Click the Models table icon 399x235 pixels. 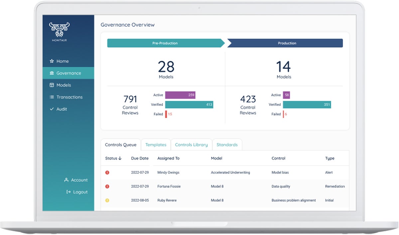(x=52, y=85)
